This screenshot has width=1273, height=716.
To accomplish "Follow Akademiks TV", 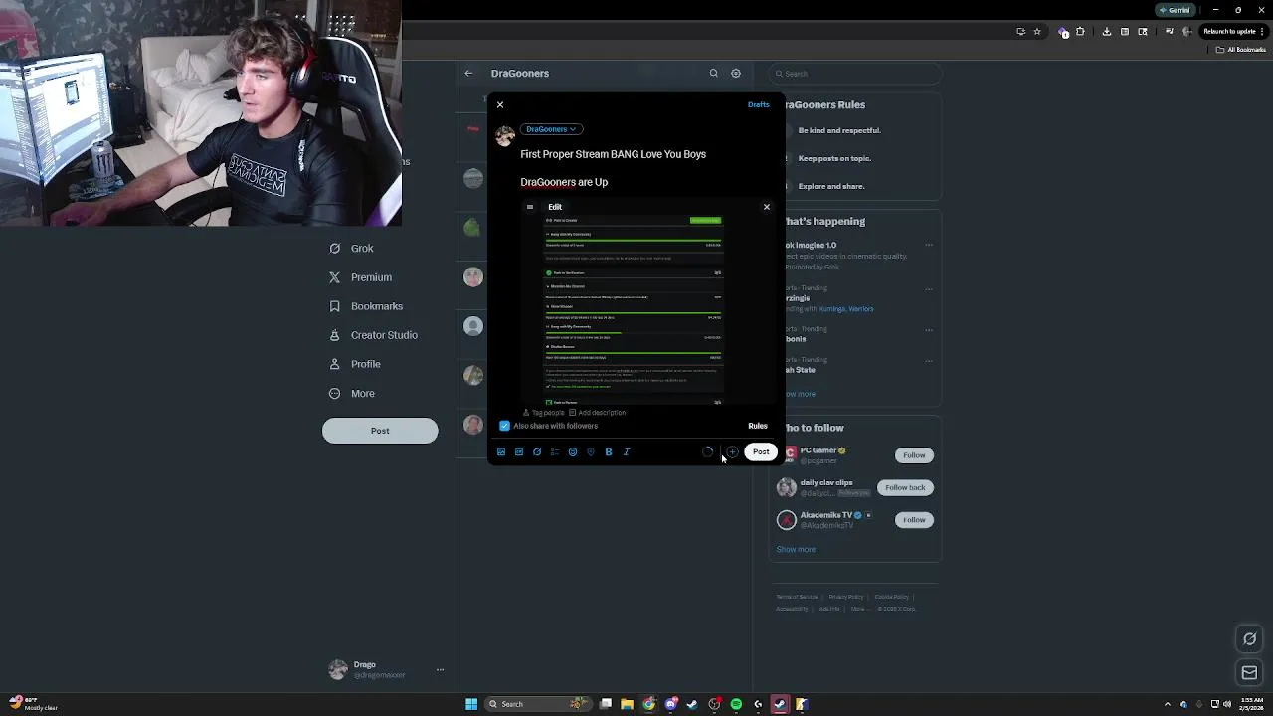I will (x=914, y=520).
